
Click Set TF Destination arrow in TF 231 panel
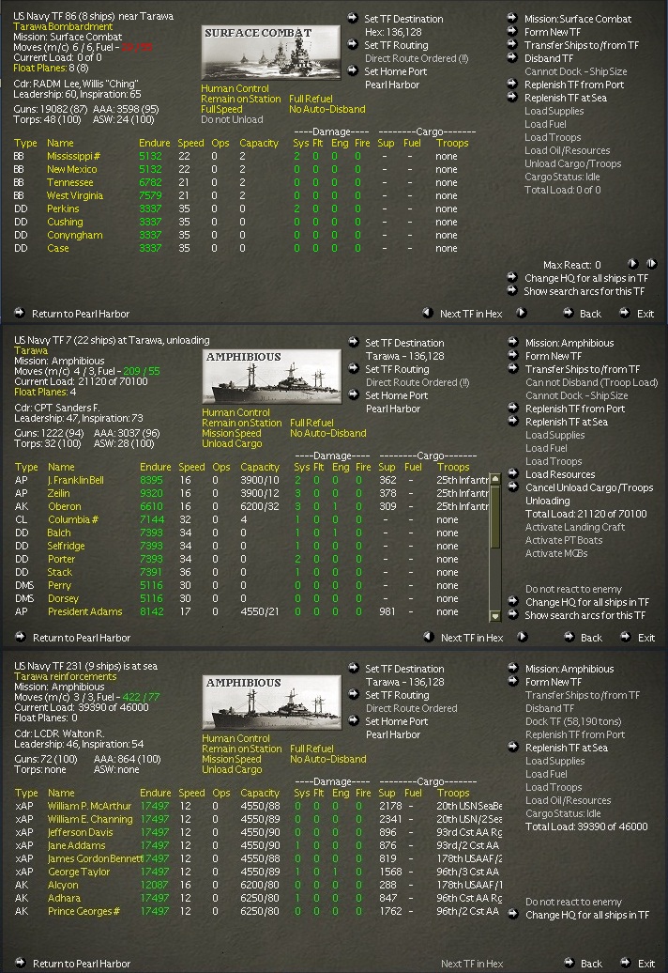(353, 668)
